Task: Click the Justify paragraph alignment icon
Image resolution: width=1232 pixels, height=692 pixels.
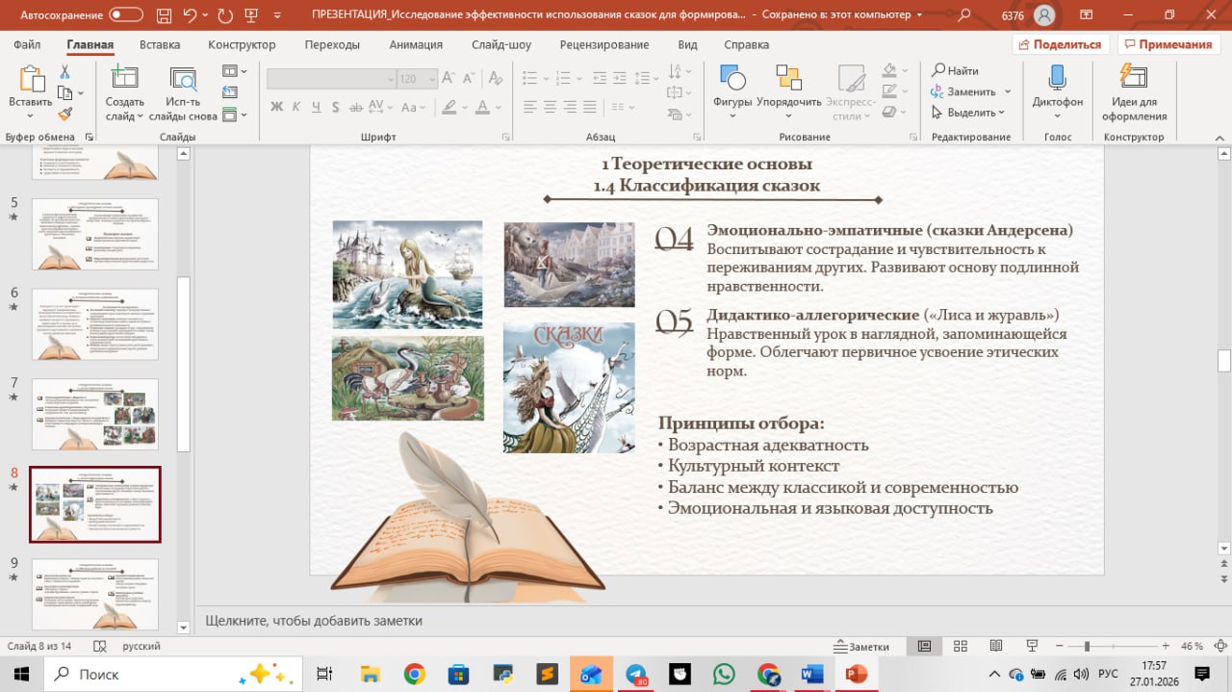Action: tap(589, 107)
